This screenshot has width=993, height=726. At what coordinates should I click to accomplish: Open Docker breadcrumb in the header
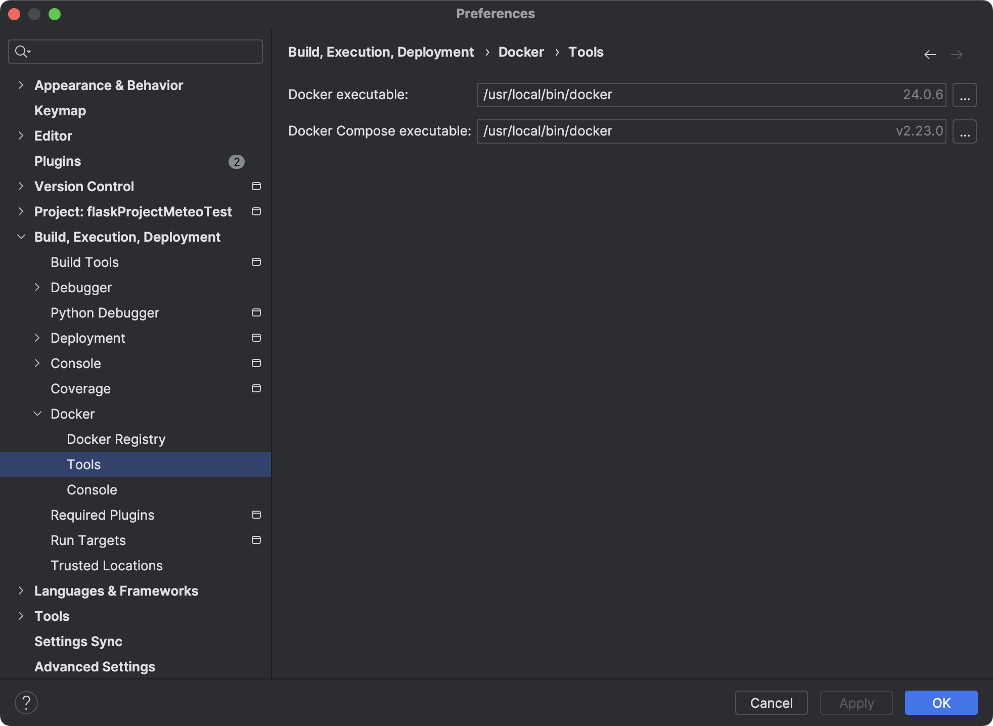(x=521, y=52)
